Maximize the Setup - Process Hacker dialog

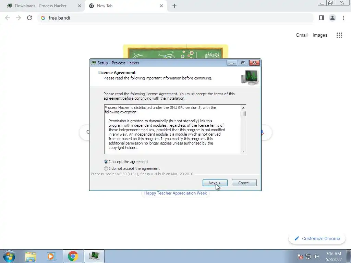243,63
